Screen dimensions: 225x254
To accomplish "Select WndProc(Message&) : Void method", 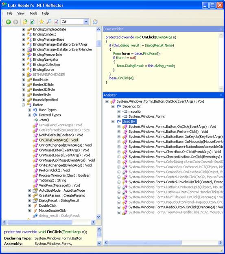I will tap(59, 186).
